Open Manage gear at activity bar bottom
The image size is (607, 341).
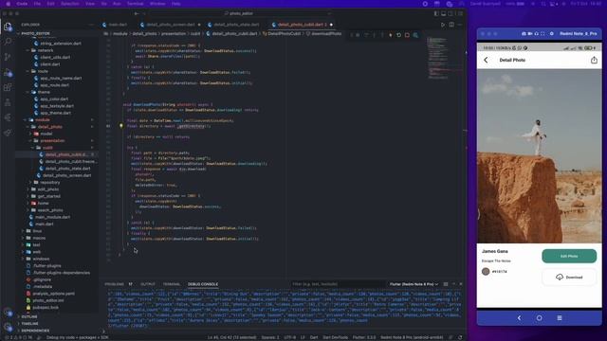tap(8, 327)
